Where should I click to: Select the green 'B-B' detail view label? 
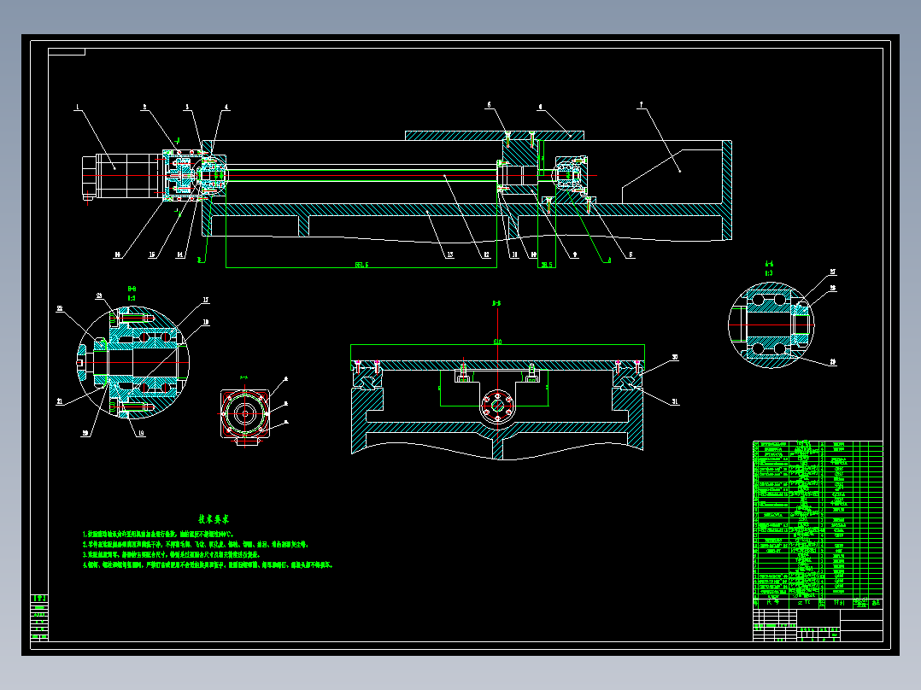click(x=132, y=289)
